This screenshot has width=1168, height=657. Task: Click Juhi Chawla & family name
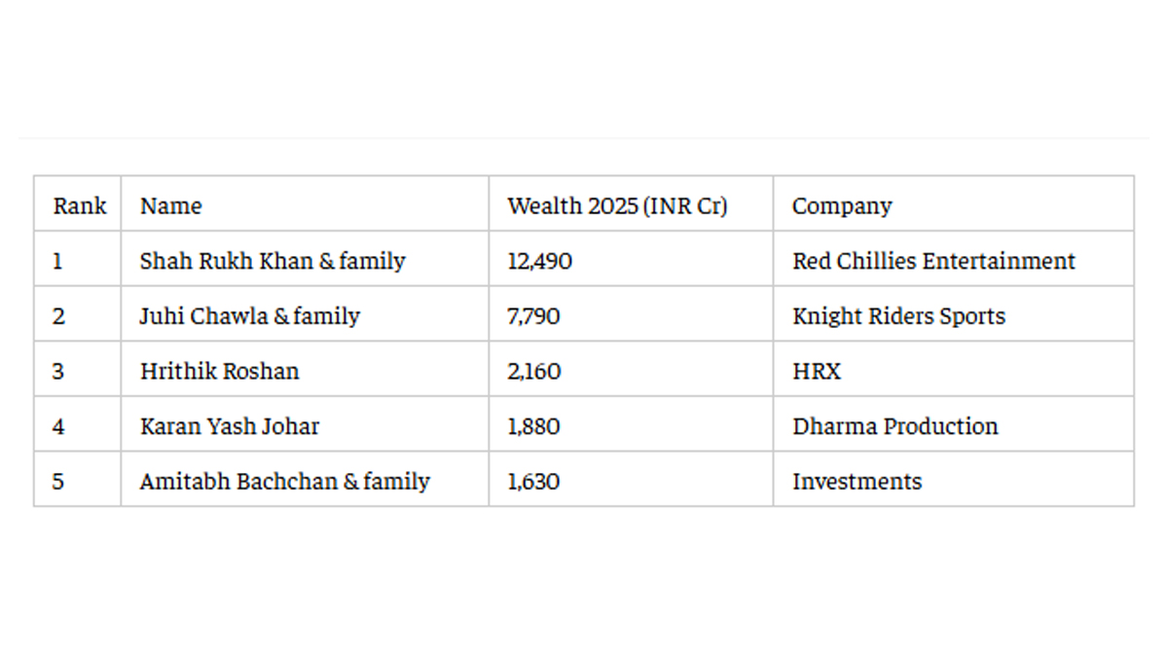pos(250,316)
